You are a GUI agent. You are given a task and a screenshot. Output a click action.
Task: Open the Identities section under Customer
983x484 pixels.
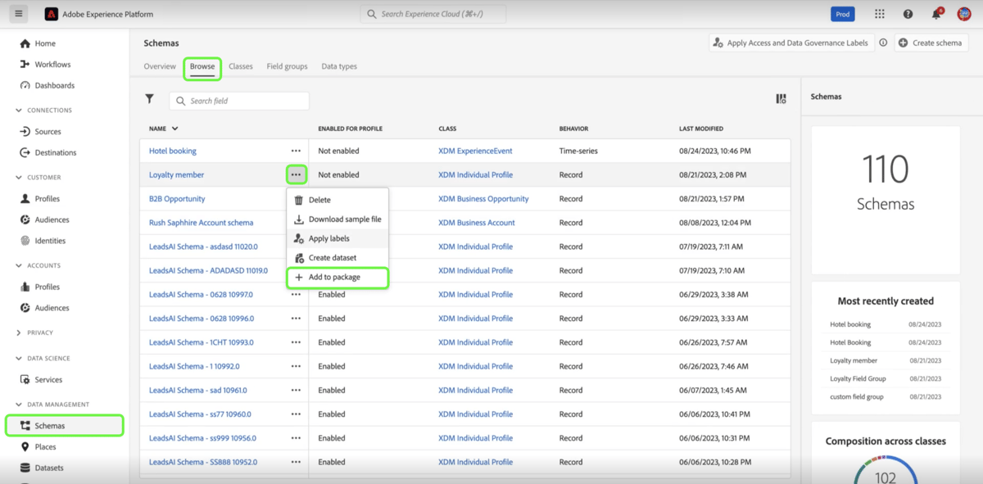(x=27, y=240)
